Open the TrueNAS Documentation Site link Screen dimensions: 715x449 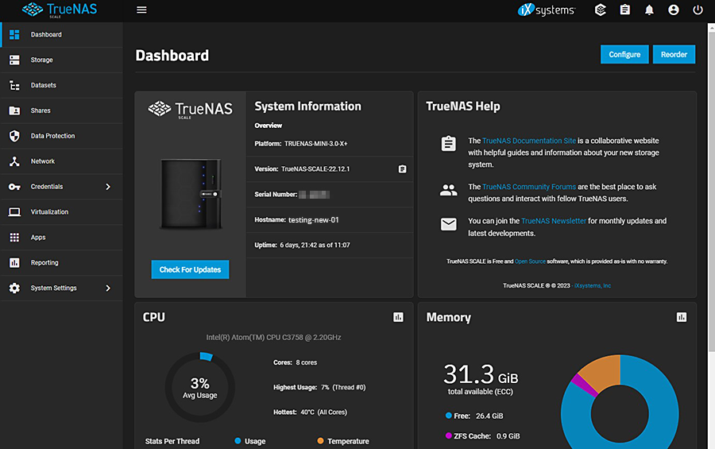[x=529, y=141]
